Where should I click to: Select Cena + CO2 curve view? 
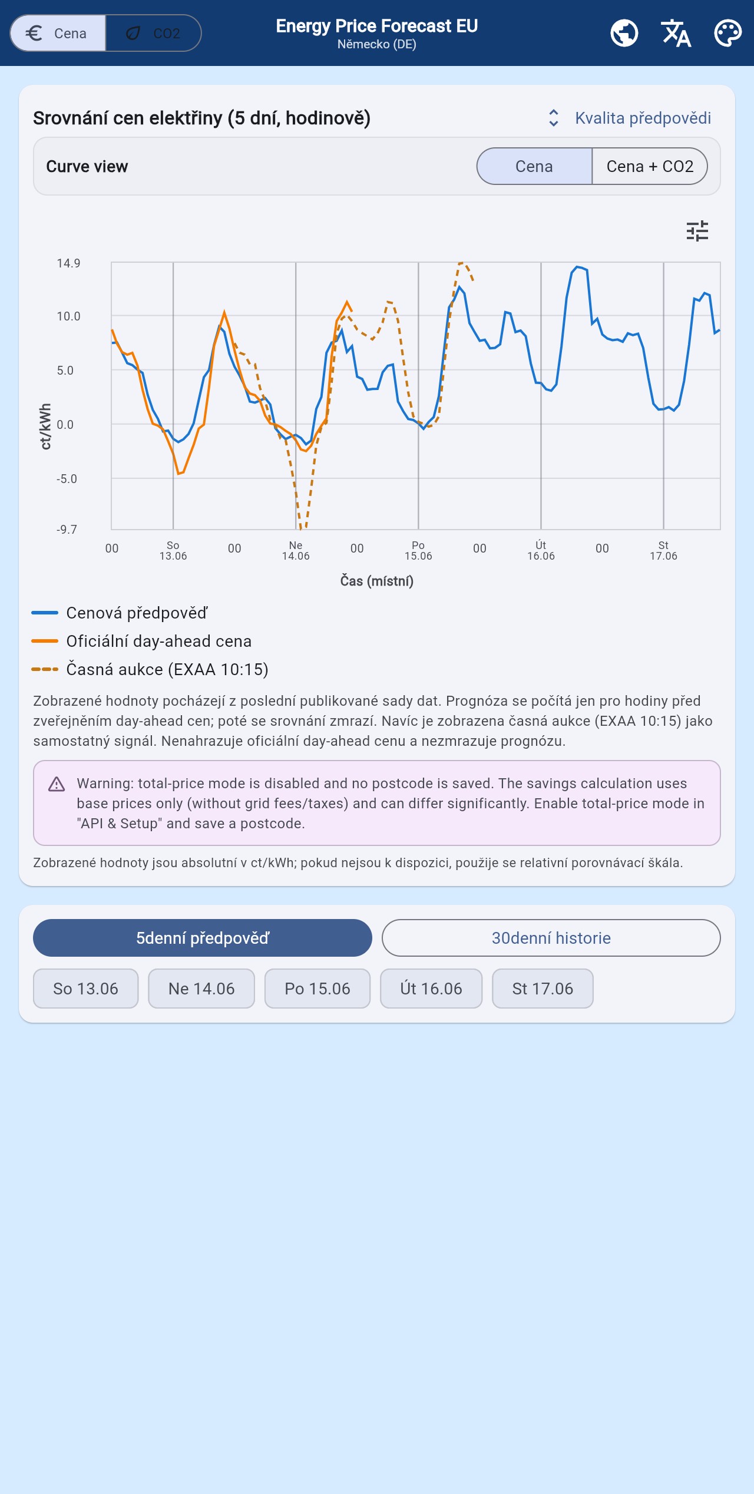(650, 166)
